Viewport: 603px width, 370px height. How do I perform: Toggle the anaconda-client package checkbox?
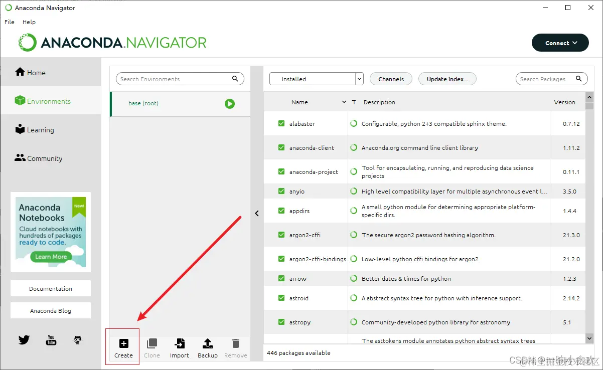pos(281,148)
